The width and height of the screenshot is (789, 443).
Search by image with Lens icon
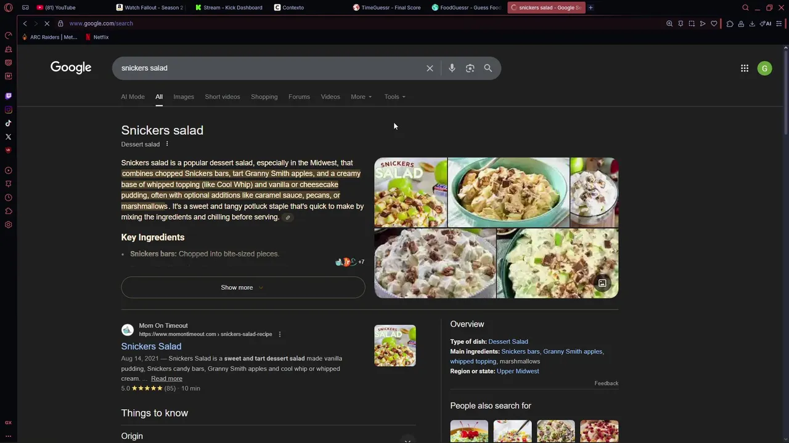click(470, 68)
